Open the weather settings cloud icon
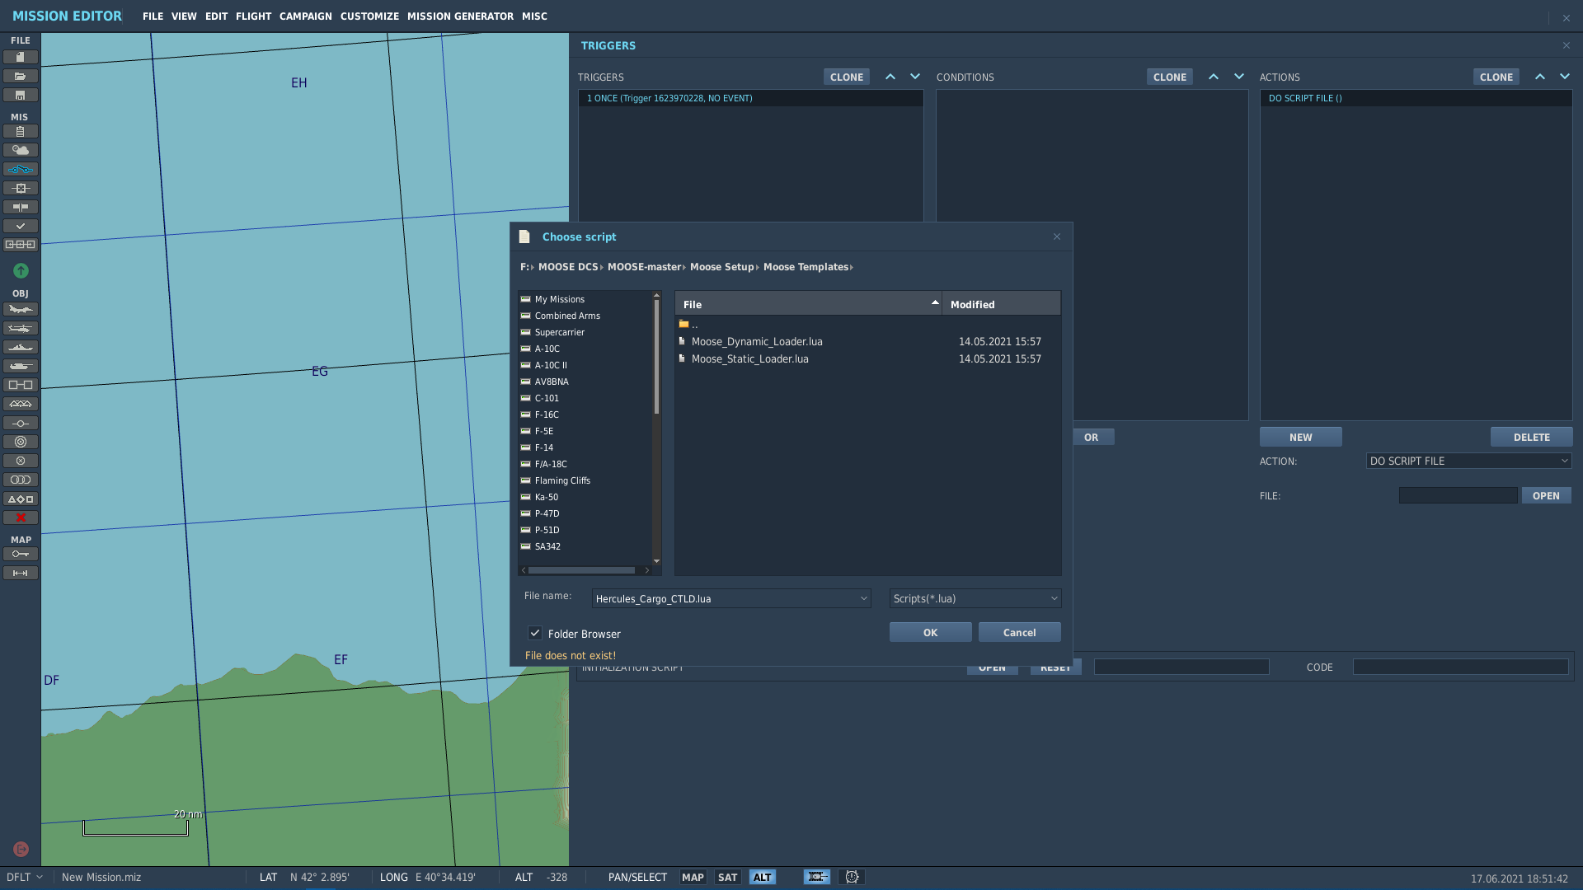The width and height of the screenshot is (1583, 890). click(21, 150)
